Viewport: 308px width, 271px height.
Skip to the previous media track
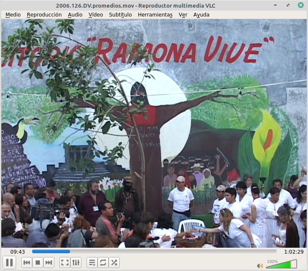tap(27, 263)
